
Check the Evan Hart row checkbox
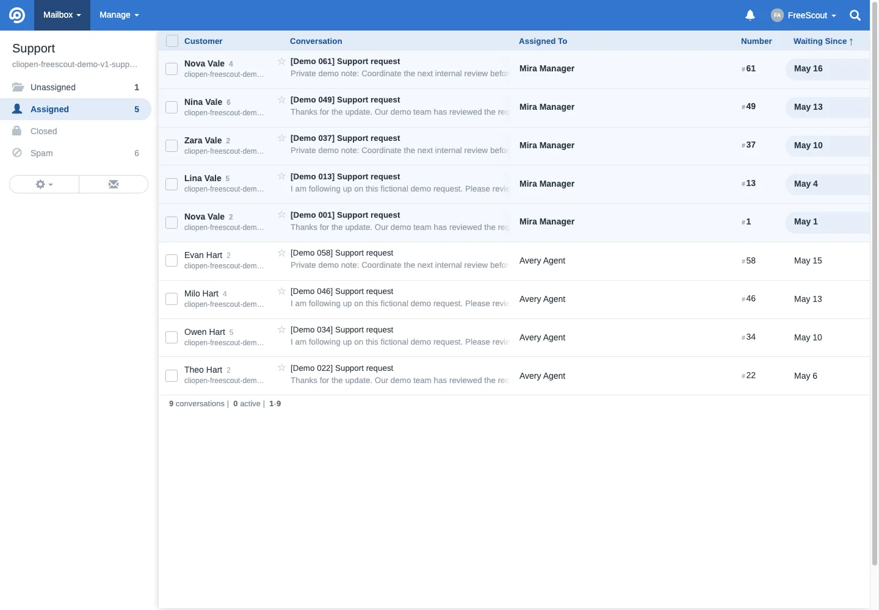pos(172,260)
